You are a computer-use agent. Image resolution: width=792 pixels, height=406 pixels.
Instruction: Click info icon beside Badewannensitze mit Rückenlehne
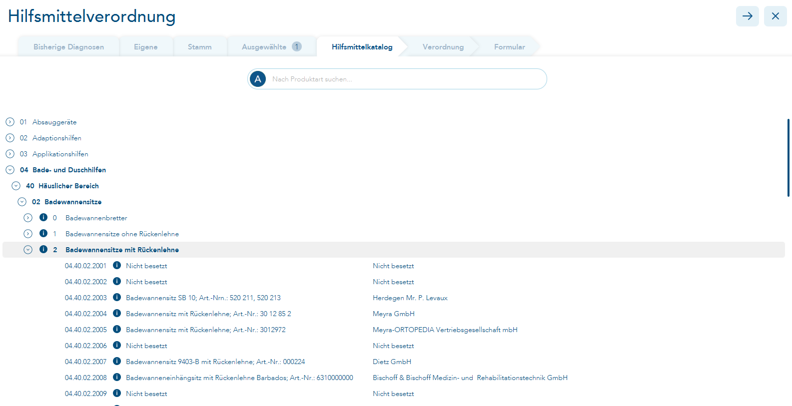43,249
